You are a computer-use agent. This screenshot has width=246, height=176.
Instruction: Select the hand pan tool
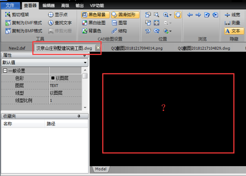(178, 15)
